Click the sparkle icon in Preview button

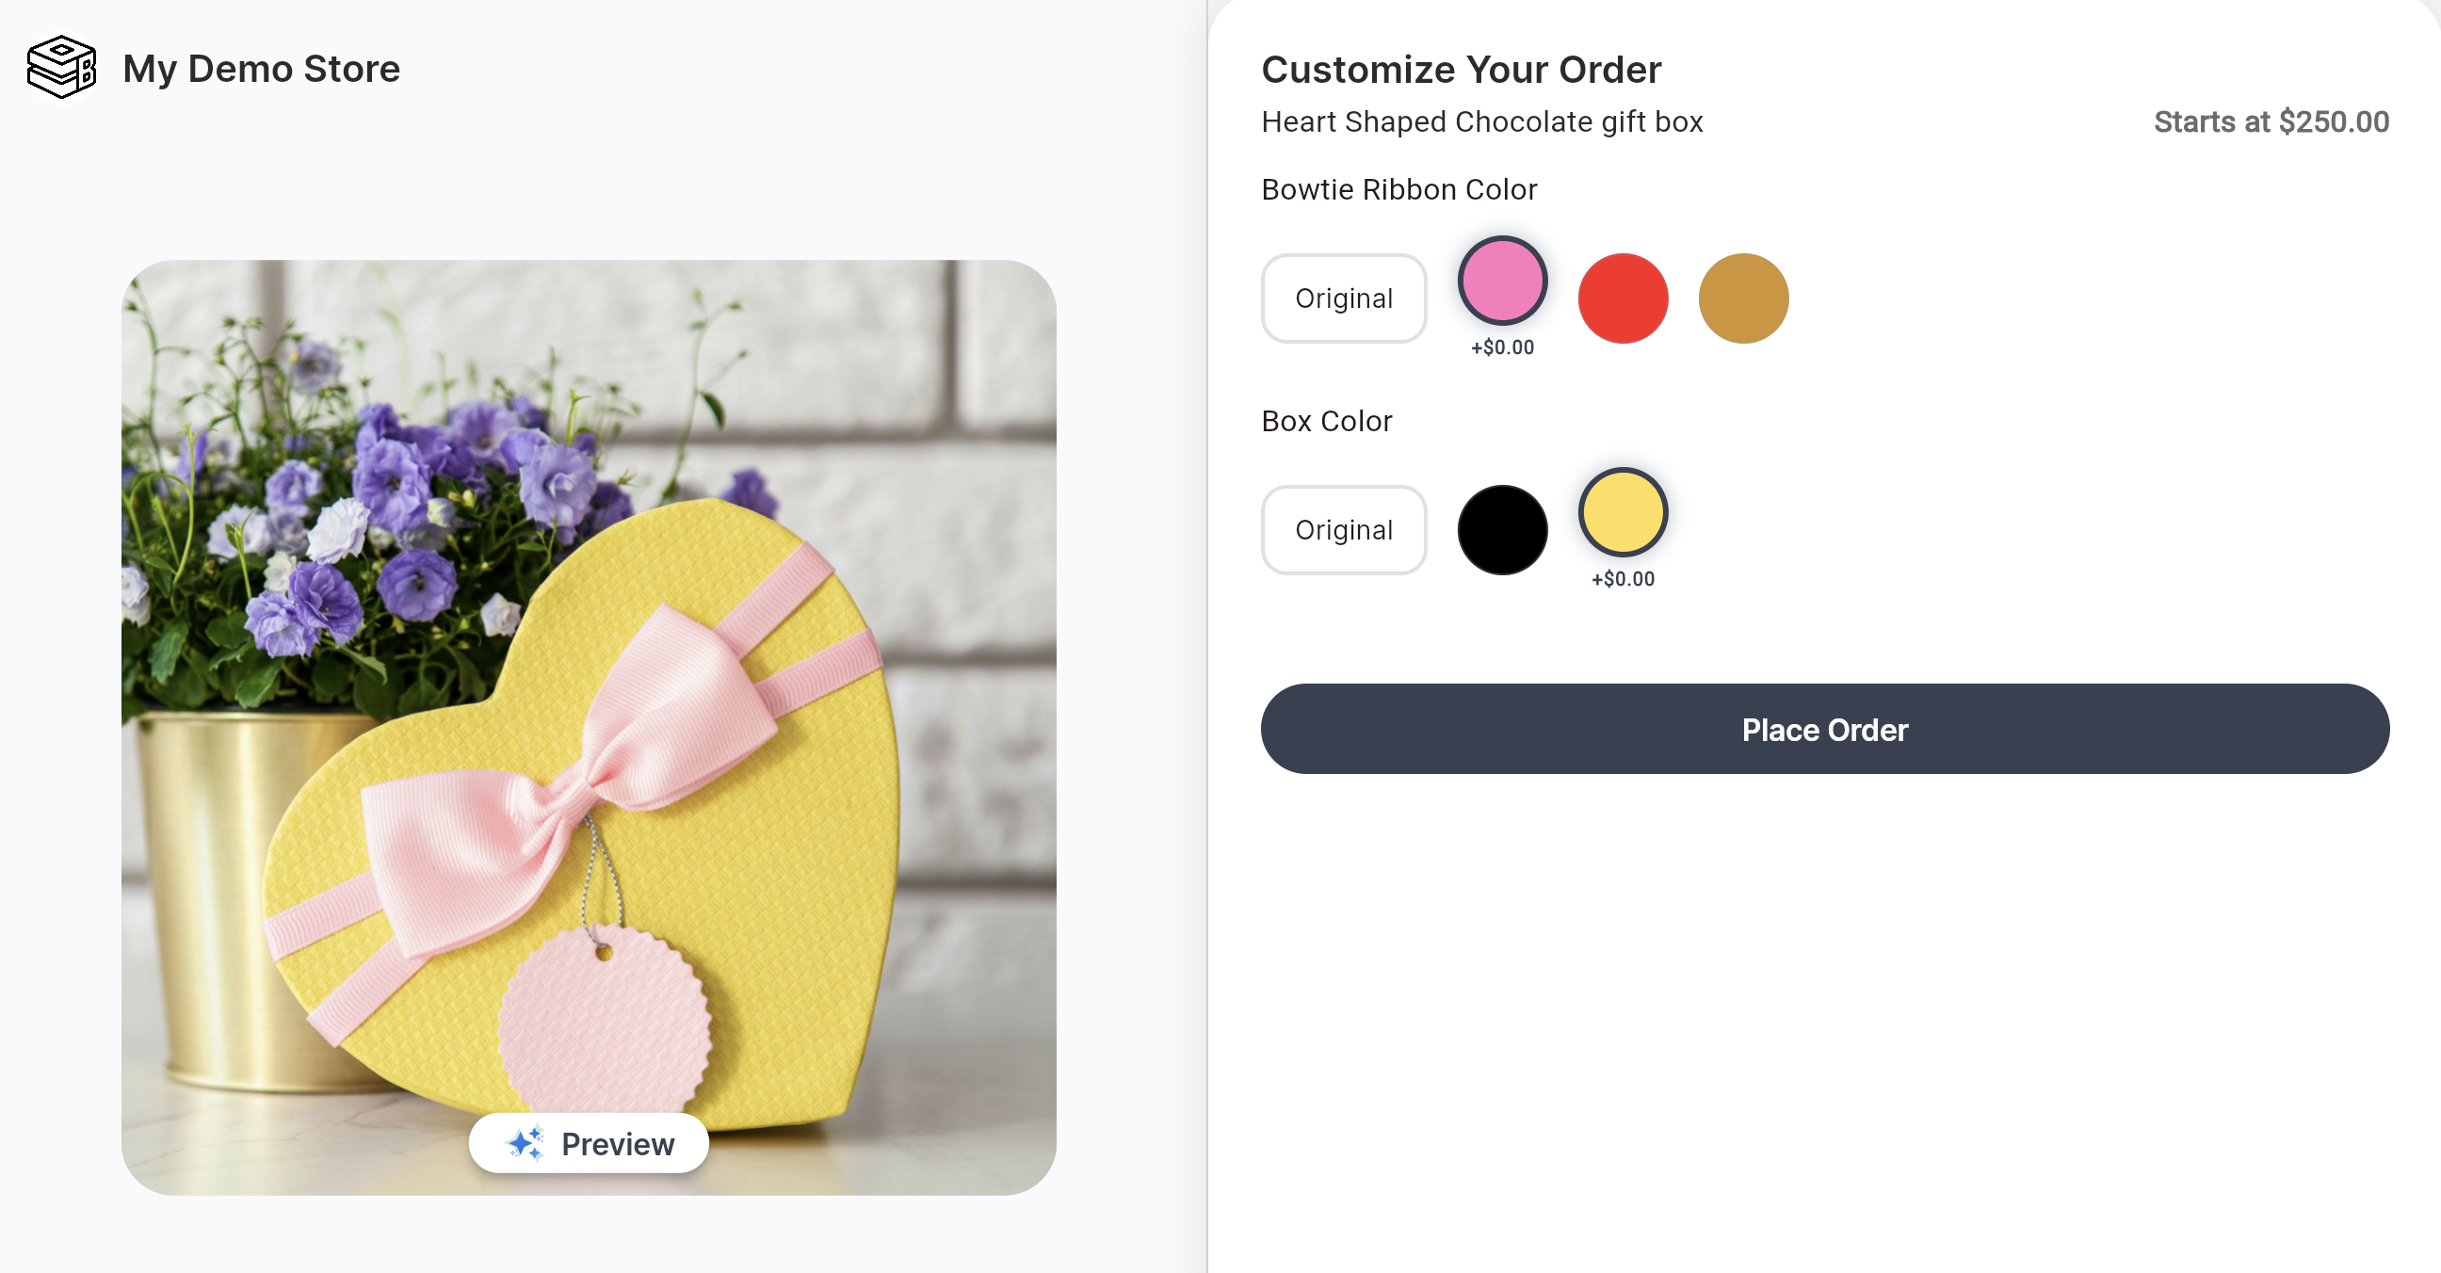pos(525,1143)
